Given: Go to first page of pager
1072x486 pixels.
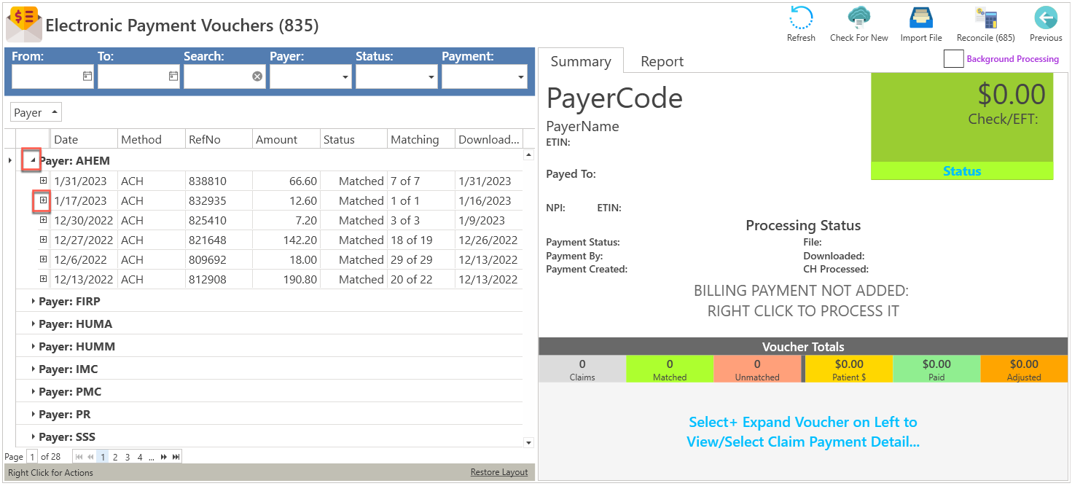Looking at the screenshot, I should 79,457.
